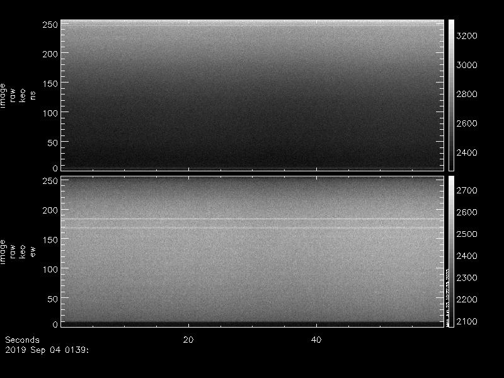
Task: Click '2200' on the bottom colorbar
Action: 467,300
